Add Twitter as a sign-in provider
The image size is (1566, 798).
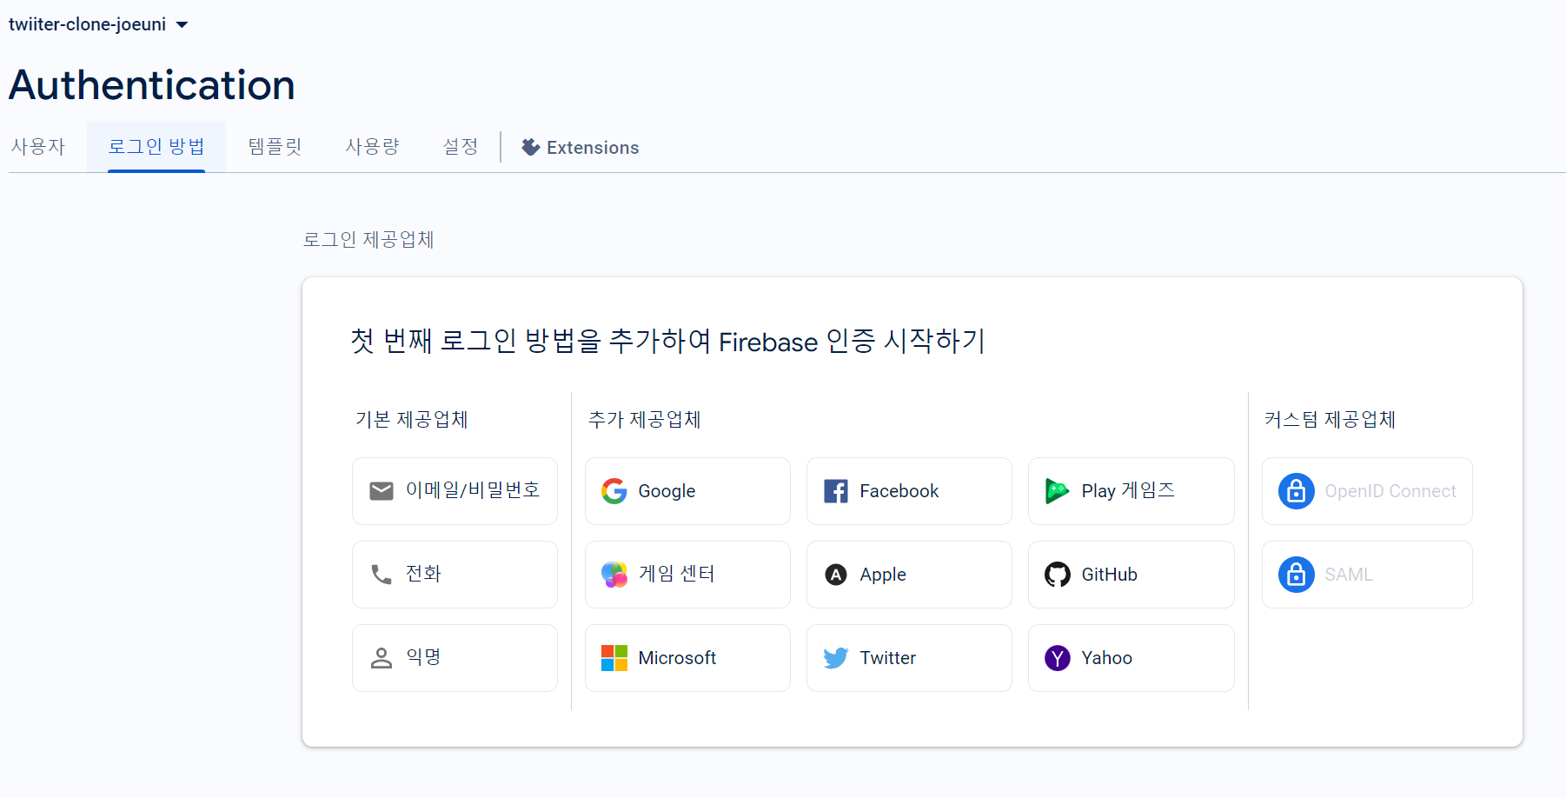click(909, 658)
